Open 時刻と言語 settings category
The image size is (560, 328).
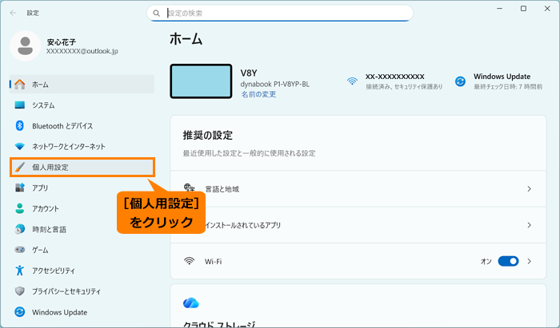[x=82, y=229]
